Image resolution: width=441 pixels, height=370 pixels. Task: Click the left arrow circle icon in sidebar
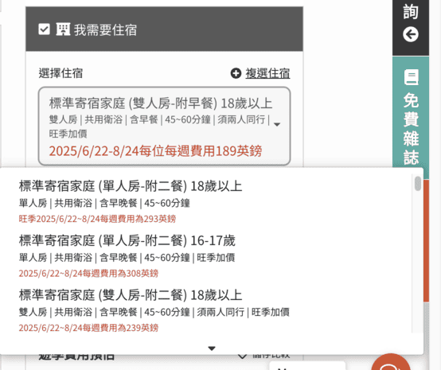pos(411,34)
